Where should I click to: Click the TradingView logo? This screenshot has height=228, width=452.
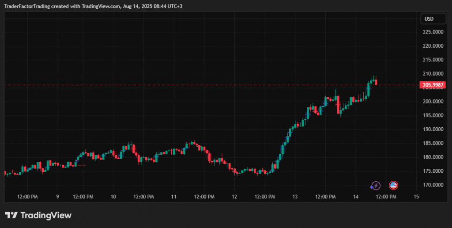point(38,215)
